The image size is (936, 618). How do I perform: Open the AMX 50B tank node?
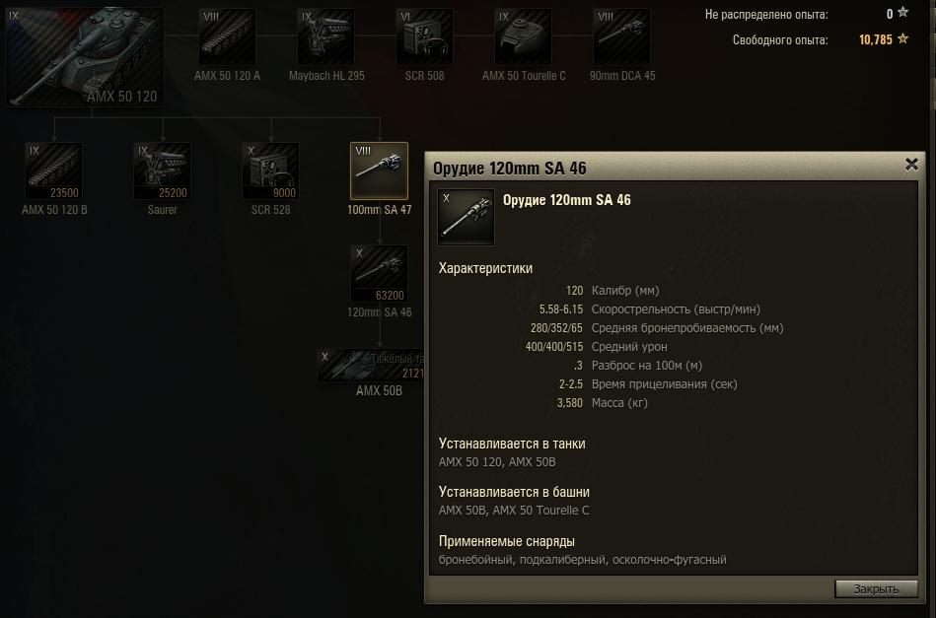coord(371,365)
